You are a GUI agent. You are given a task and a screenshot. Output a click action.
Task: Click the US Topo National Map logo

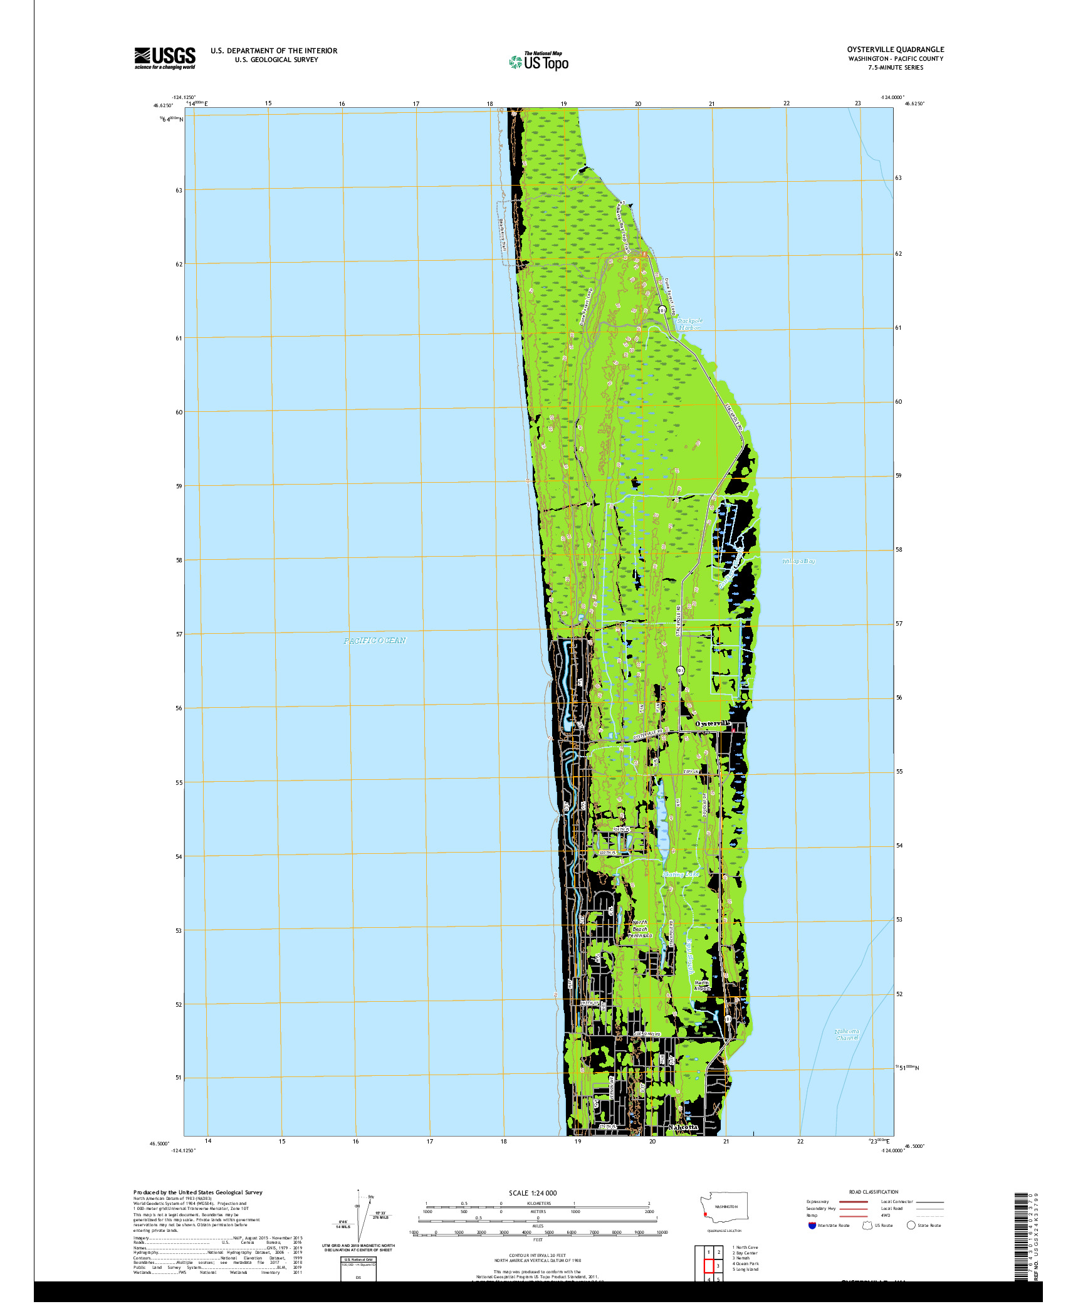click(539, 61)
